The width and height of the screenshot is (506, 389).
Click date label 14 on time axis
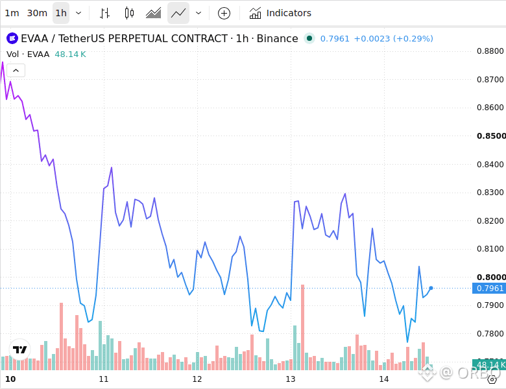click(x=383, y=379)
